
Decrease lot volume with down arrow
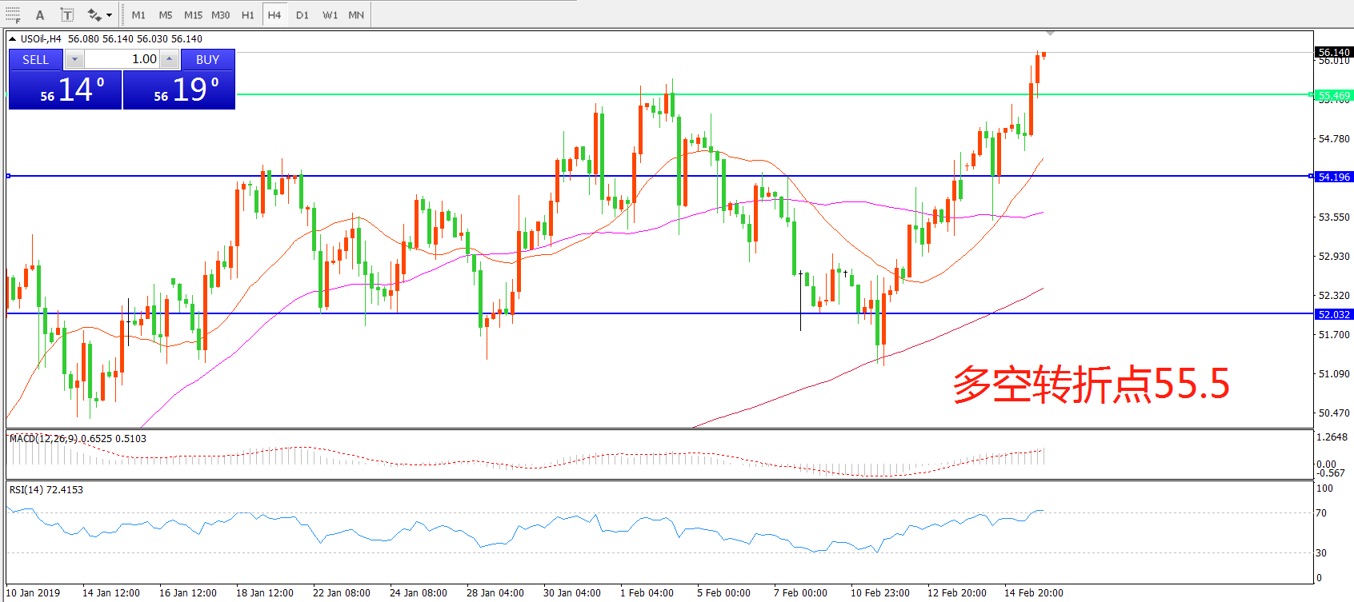(x=74, y=59)
